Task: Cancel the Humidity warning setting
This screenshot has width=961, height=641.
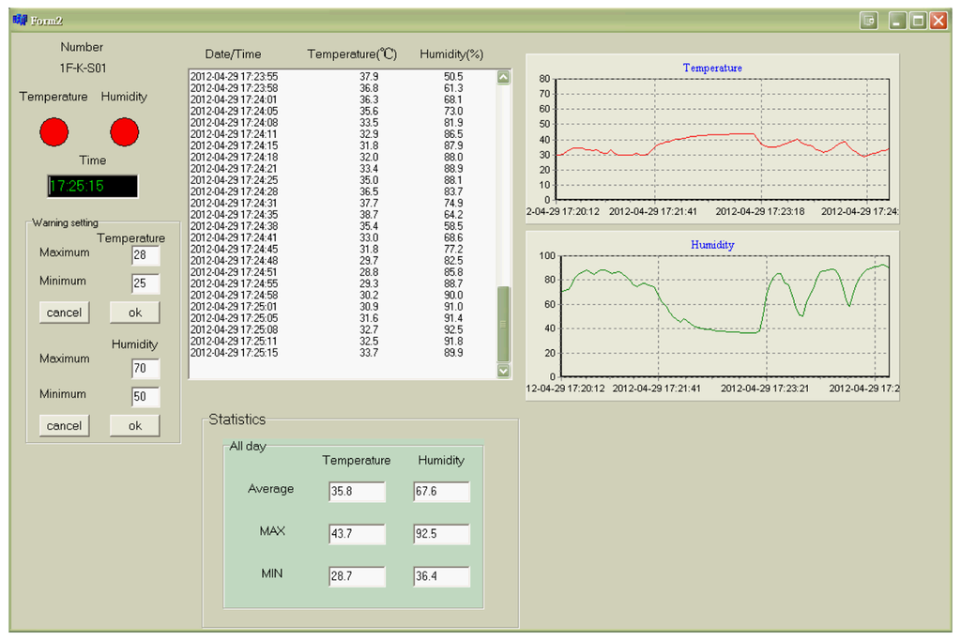Action: (64, 425)
